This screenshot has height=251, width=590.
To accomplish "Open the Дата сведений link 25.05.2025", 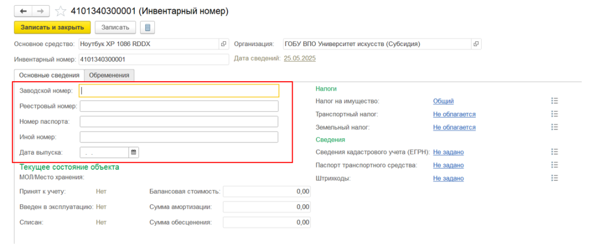I will tap(300, 58).
